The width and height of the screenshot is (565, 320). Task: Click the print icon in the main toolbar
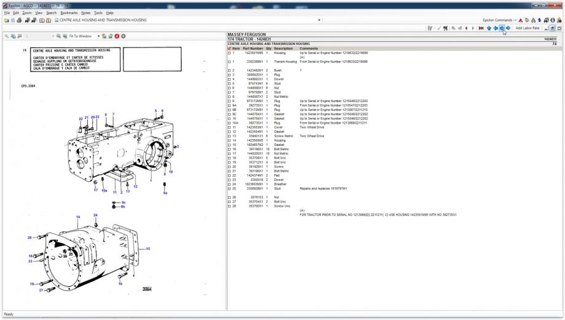pyautogui.click(x=19, y=20)
